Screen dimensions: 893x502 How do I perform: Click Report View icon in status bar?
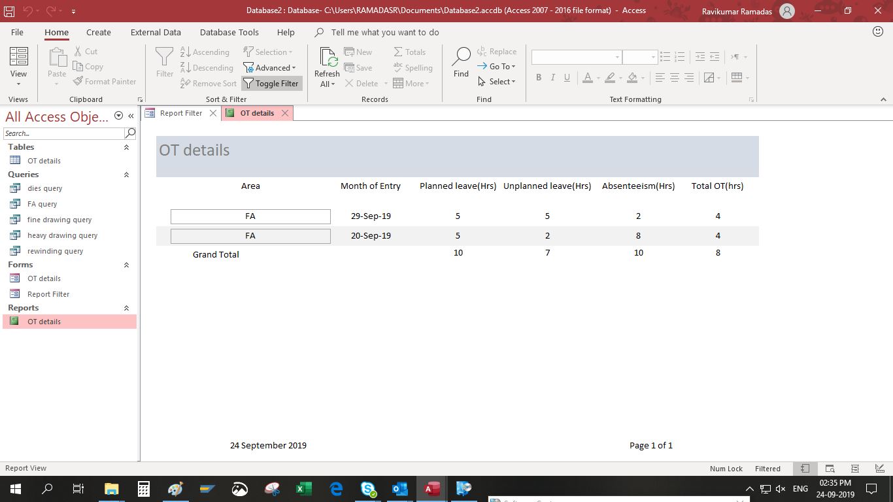pos(805,469)
